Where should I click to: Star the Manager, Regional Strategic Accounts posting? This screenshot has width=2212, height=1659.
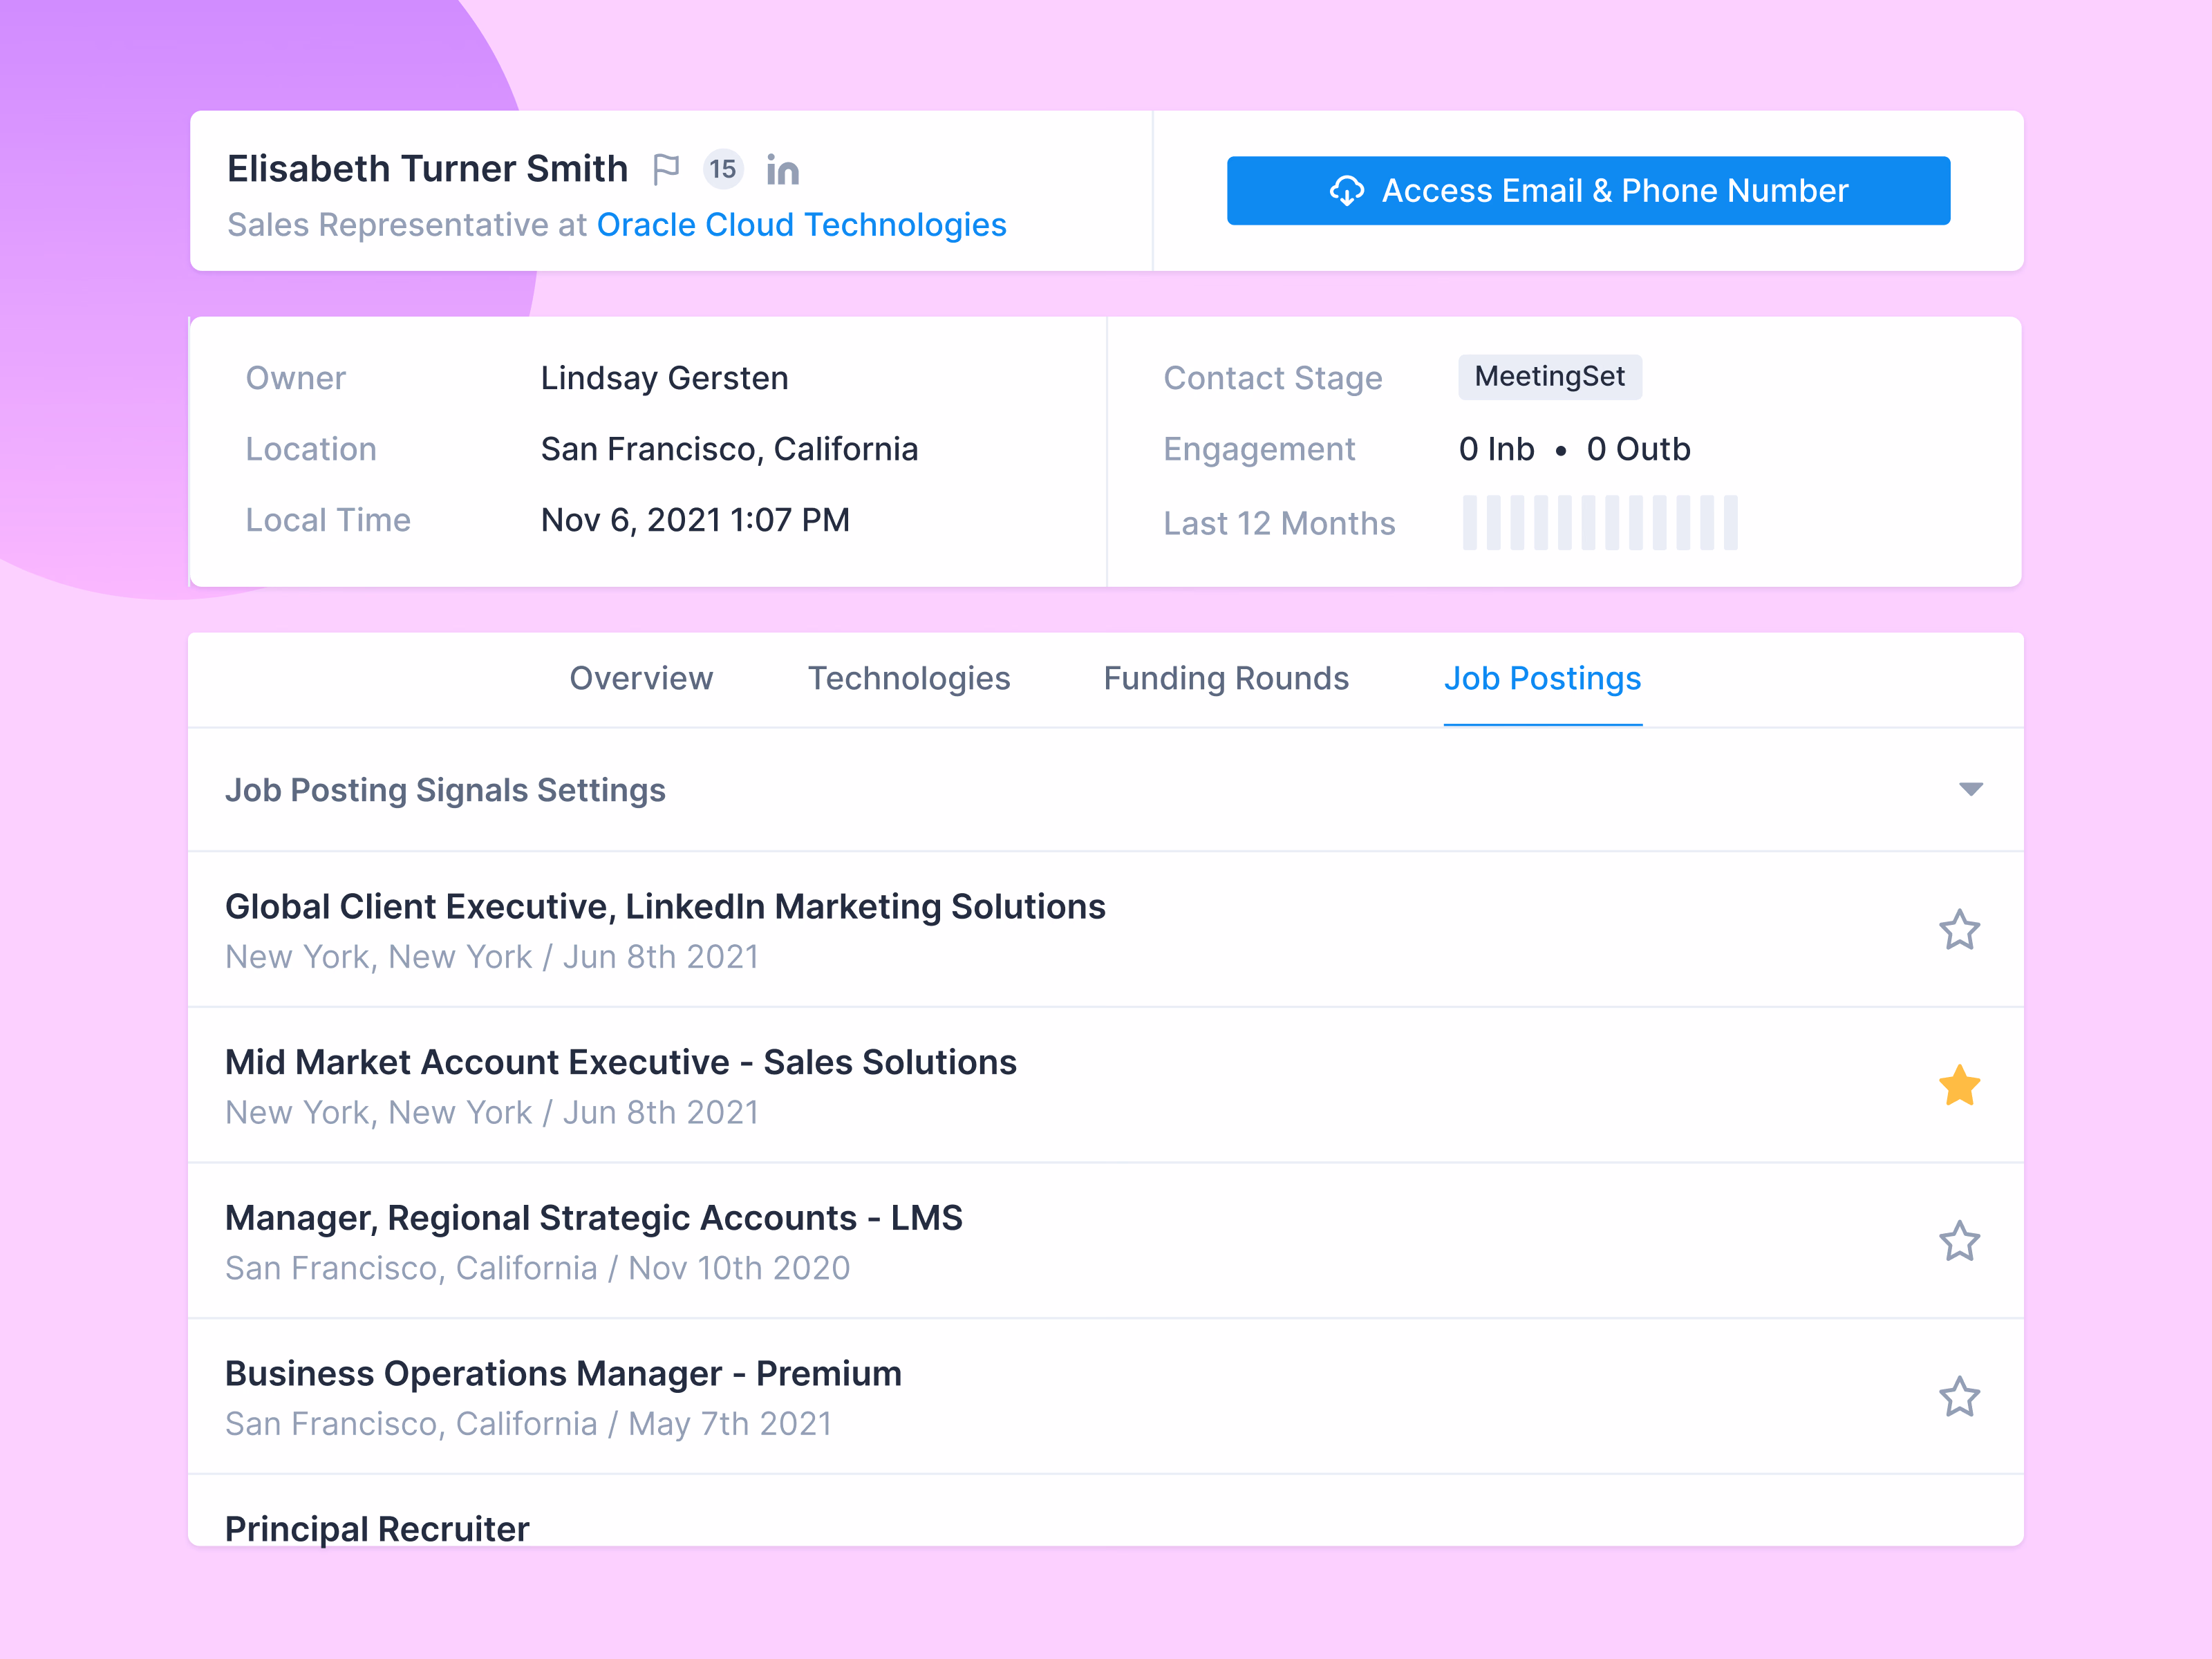coord(1959,1241)
